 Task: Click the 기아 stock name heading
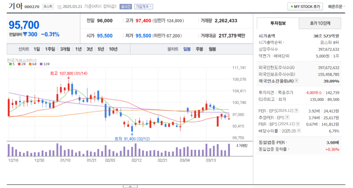(x=16, y=6)
